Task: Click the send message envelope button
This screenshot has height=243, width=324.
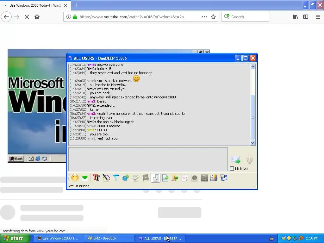Action: coord(235,160)
